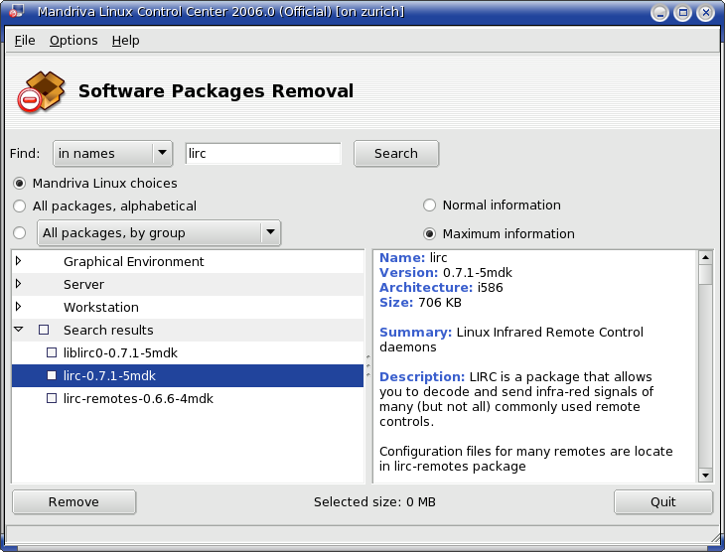Tick the Search results group checkbox
Viewport: 725px width, 552px height.
(x=44, y=330)
